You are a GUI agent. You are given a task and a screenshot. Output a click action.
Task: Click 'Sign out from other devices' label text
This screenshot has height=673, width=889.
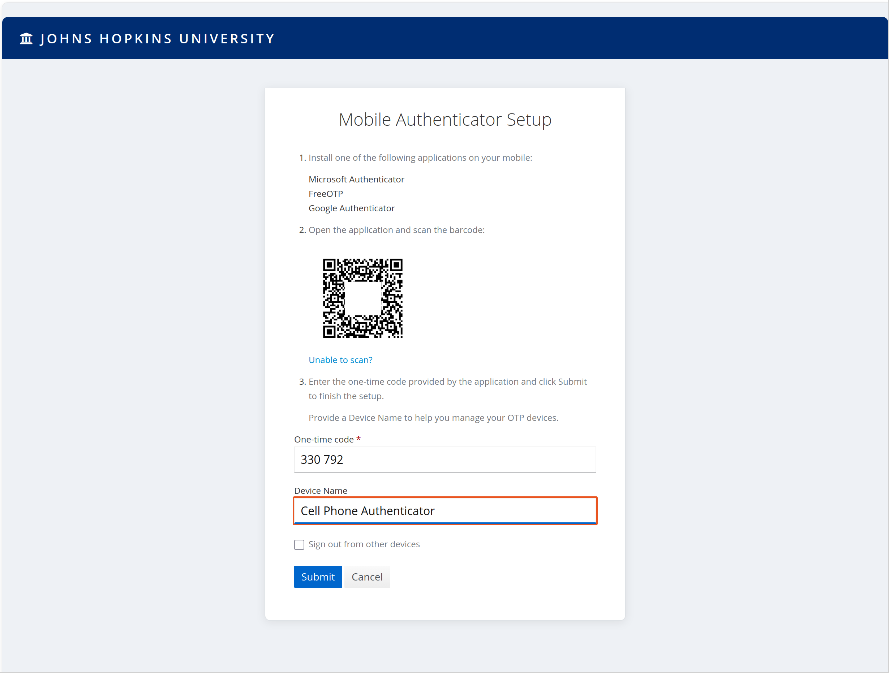pos(364,544)
